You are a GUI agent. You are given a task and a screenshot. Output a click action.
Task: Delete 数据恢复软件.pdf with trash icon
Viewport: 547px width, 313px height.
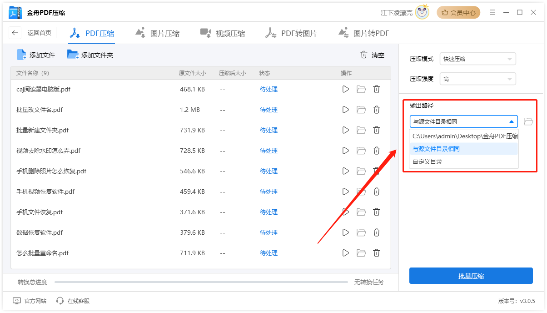point(377,232)
